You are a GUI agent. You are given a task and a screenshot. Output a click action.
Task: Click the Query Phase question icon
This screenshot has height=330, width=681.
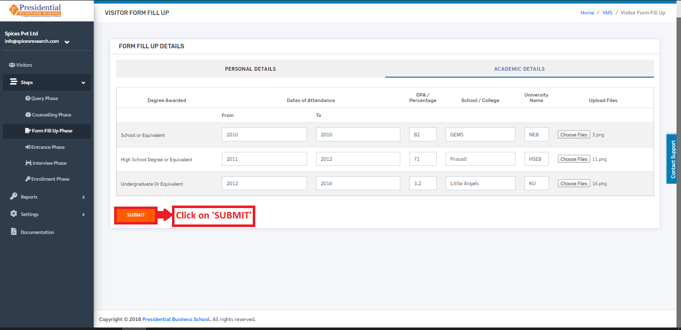[28, 99]
